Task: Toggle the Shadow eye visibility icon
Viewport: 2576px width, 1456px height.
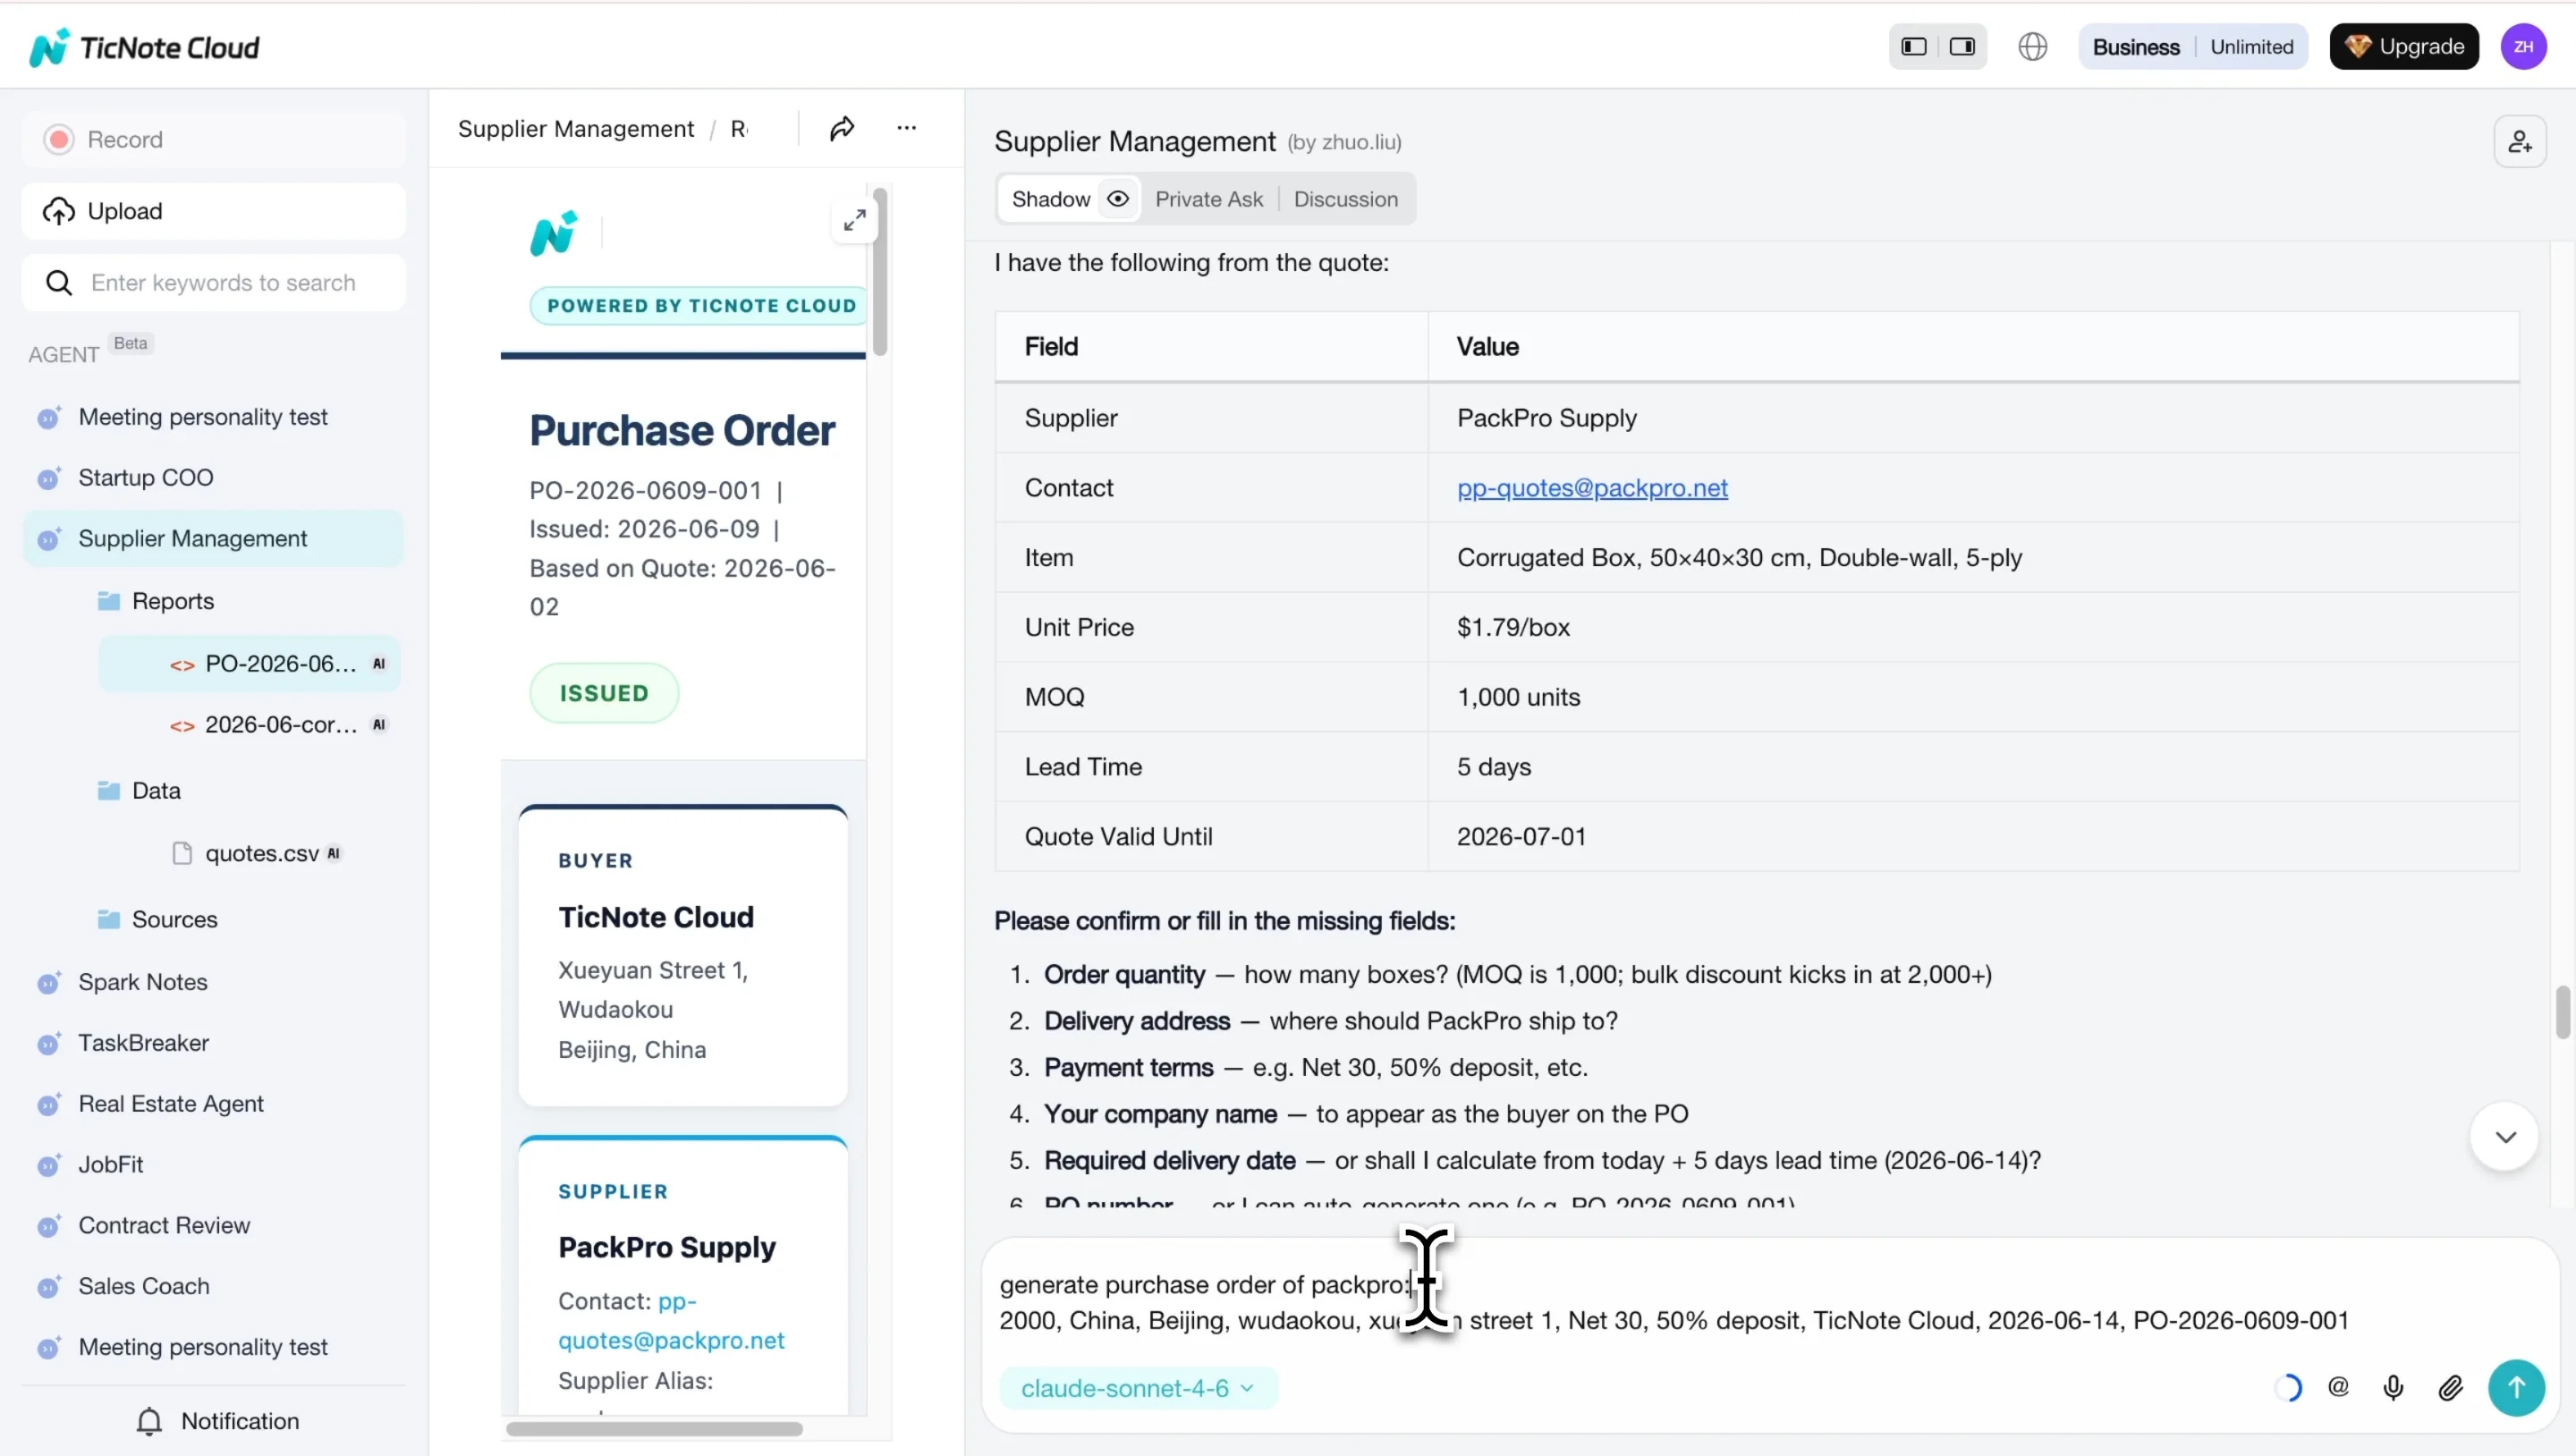Action: [x=1118, y=199]
